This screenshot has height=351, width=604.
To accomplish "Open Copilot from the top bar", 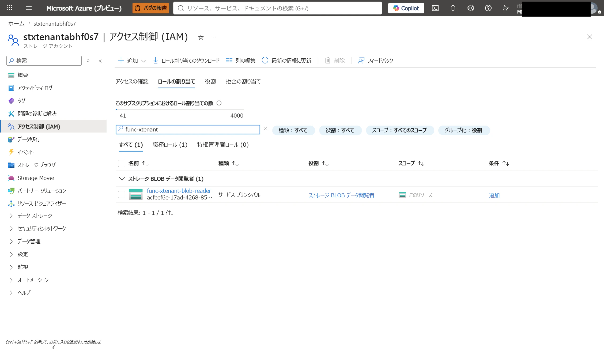I will [406, 8].
